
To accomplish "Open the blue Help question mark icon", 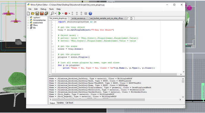I will point(90,13).
